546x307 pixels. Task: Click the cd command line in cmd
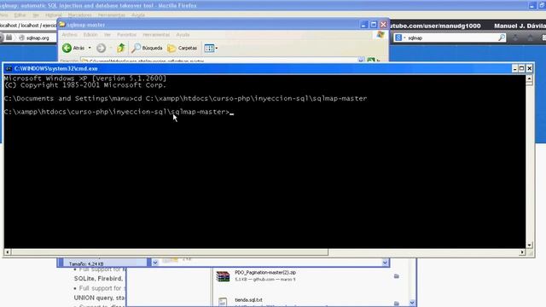185,99
